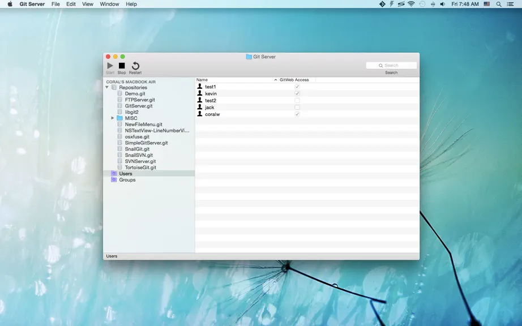The image size is (522, 326).
Task: Select the user name coralw
Action: tap(212, 114)
